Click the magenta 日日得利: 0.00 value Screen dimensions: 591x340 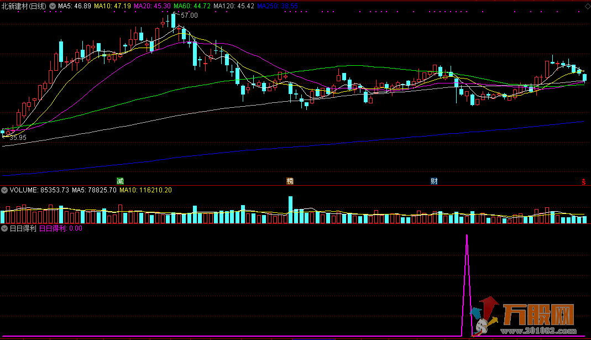click(x=61, y=228)
